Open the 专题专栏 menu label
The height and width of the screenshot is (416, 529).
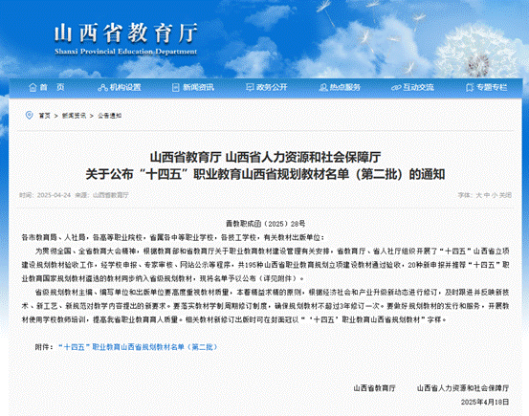pos(492,87)
